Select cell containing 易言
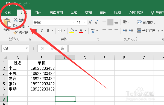This screenshot has height=105, width=164. pos(17,78)
